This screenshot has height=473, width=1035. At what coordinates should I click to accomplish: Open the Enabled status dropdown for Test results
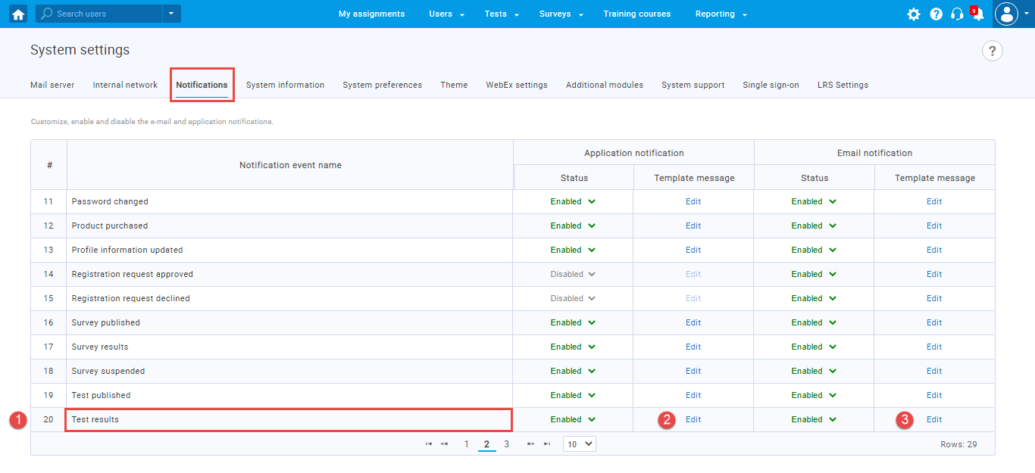[573, 419]
